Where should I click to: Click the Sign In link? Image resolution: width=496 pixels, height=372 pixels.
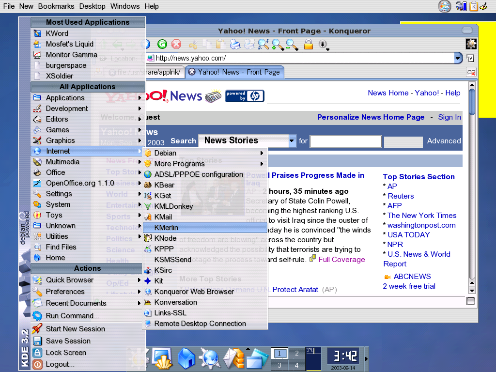(449, 117)
